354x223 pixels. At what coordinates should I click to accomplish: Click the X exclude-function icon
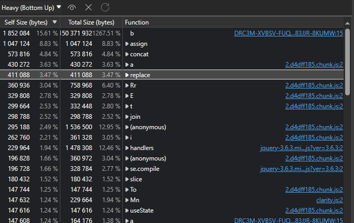coord(88,7)
